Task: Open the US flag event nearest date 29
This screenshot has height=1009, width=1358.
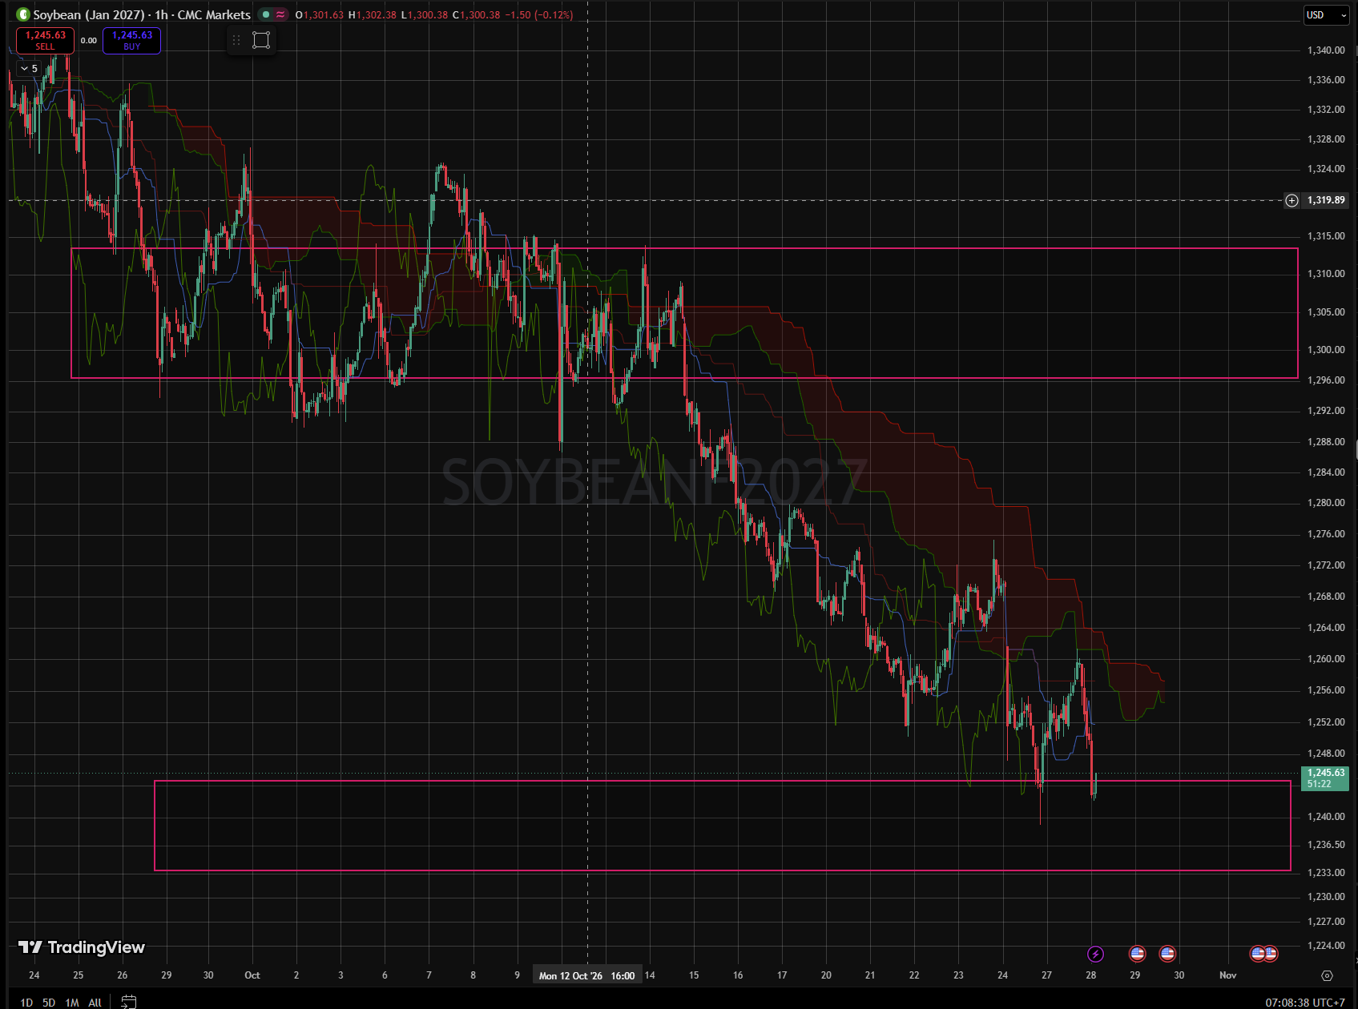Action: click(1137, 954)
